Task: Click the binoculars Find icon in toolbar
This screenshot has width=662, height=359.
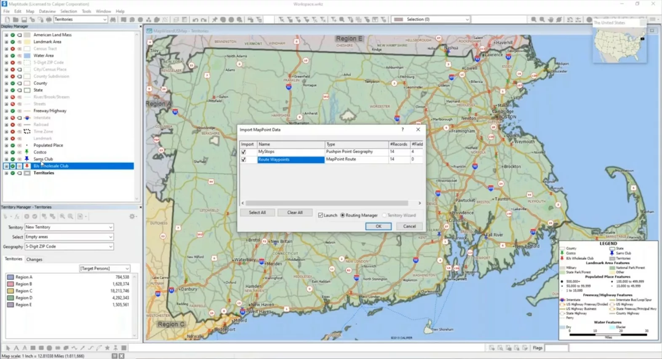Action: (x=113, y=19)
